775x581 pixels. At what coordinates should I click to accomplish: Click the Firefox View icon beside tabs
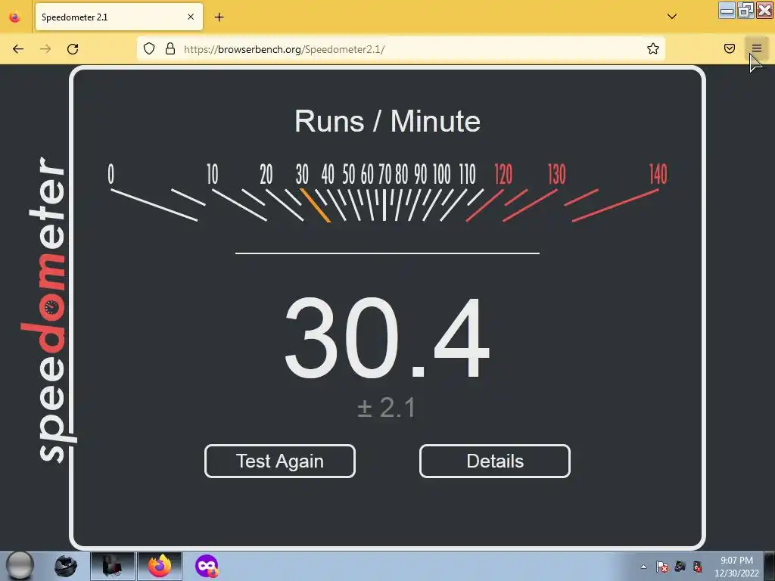coord(15,17)
